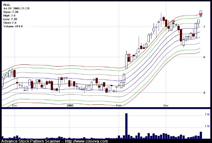Click the PLLL ticker symbol label
Viewport: 212px width, 143px height.
[7, 5]
